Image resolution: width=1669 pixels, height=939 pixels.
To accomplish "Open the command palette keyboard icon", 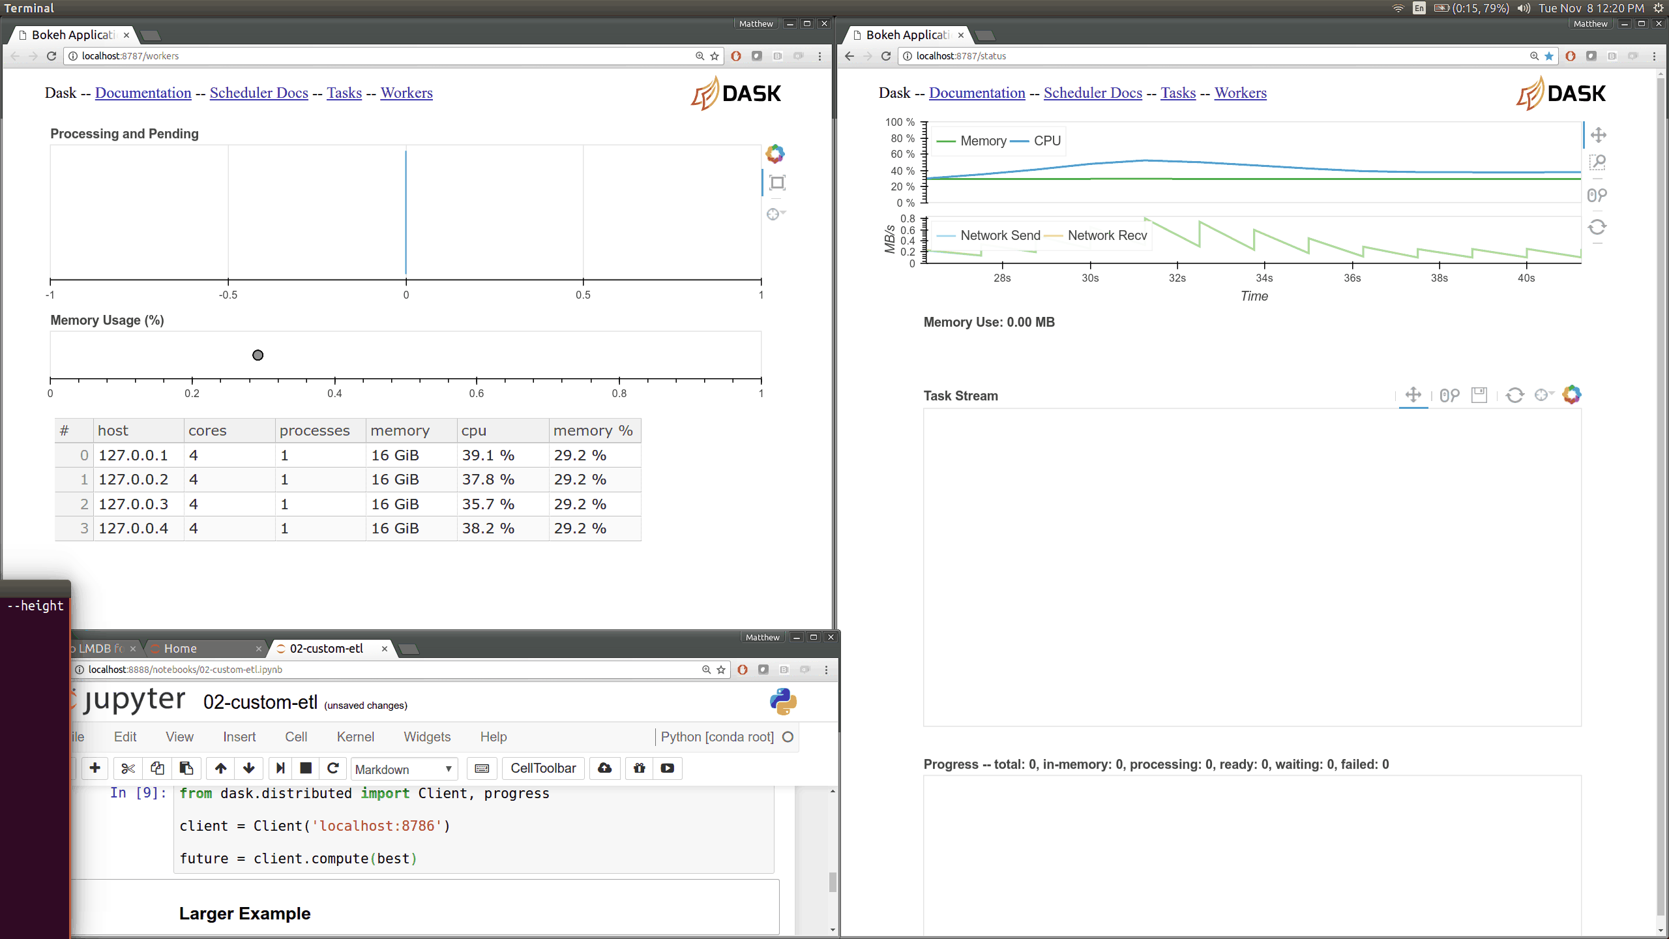I will tap(482, 768).
